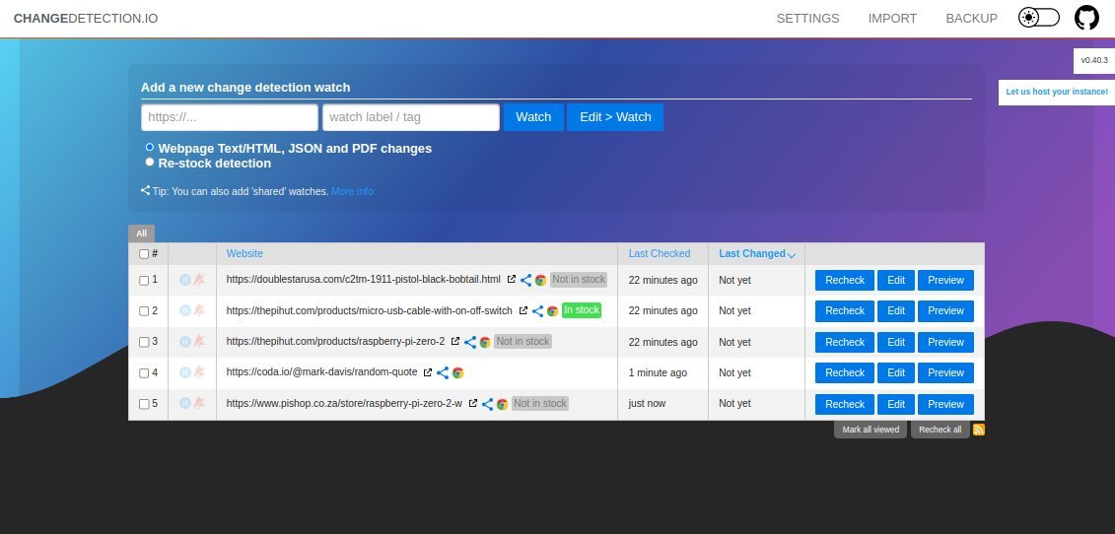
Task: Share the doublestarusa watch
Action: pyautogui.click(x=526, y=280)
